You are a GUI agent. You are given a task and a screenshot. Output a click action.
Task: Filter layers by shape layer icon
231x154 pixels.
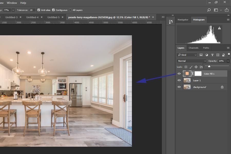pos(218,55)
